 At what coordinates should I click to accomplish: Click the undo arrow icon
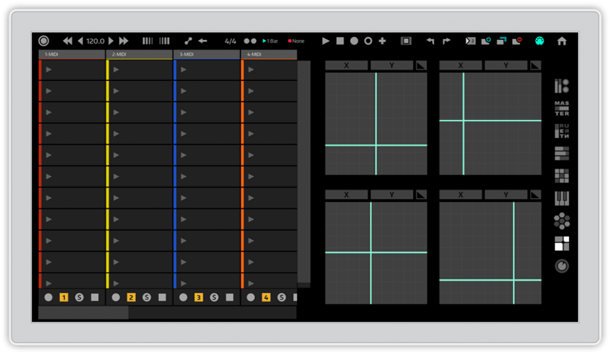pyautogui.click(x=430, y=41)
